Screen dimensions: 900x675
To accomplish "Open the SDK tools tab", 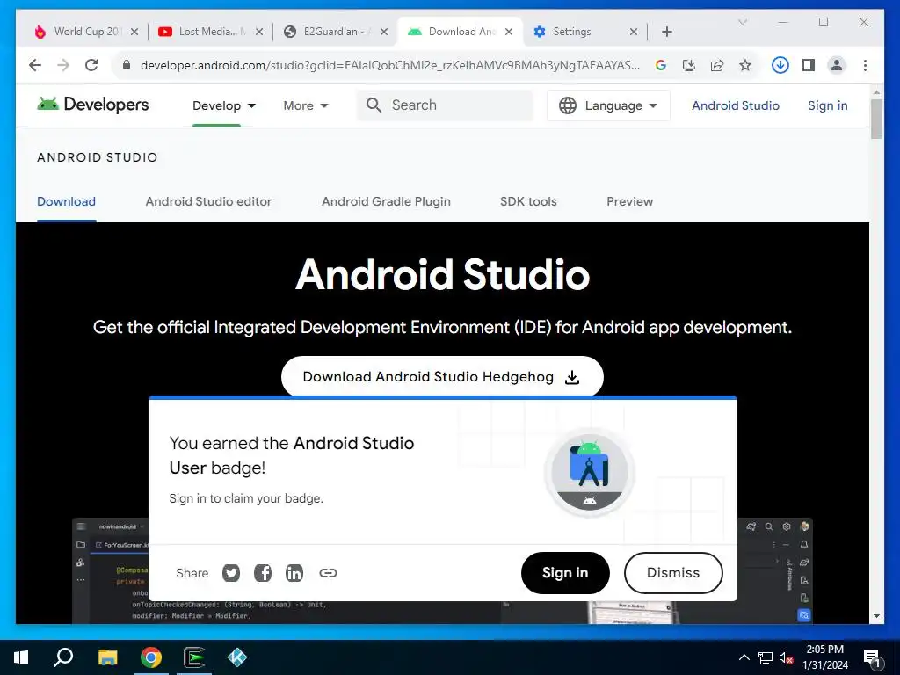I will coord(528,201).
